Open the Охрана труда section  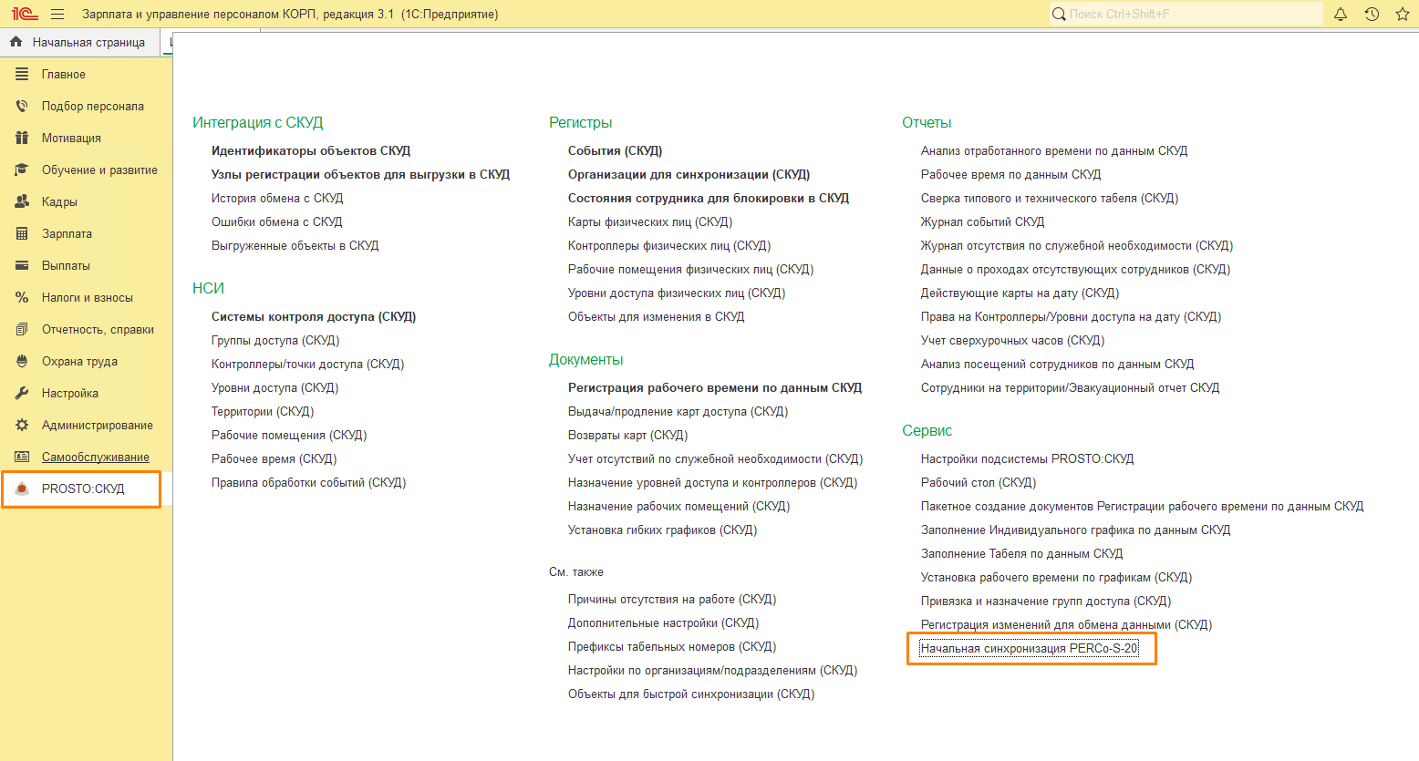tap(79, 362)
